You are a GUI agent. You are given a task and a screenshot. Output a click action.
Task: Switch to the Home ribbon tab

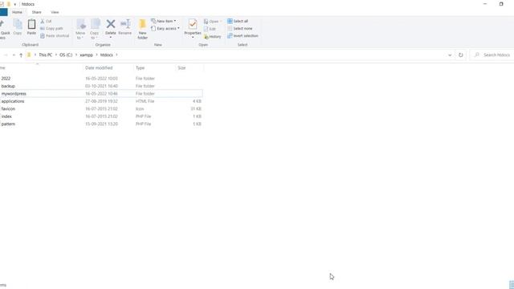[17, 12]
